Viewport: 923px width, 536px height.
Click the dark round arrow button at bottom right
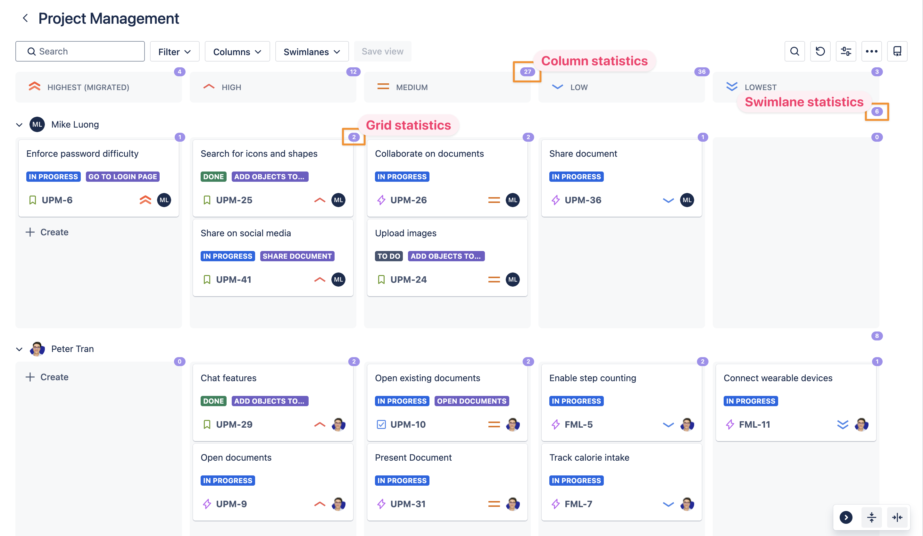point(846,517)
